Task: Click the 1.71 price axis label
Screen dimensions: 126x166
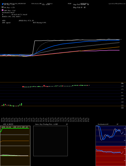Action: tap(122, 89)
